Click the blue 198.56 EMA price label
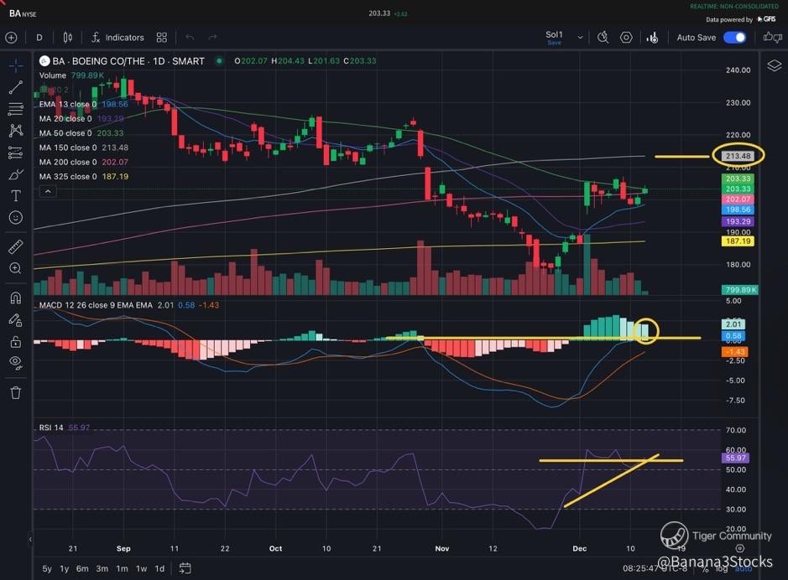The image size is (788, 580). point(738,210)
